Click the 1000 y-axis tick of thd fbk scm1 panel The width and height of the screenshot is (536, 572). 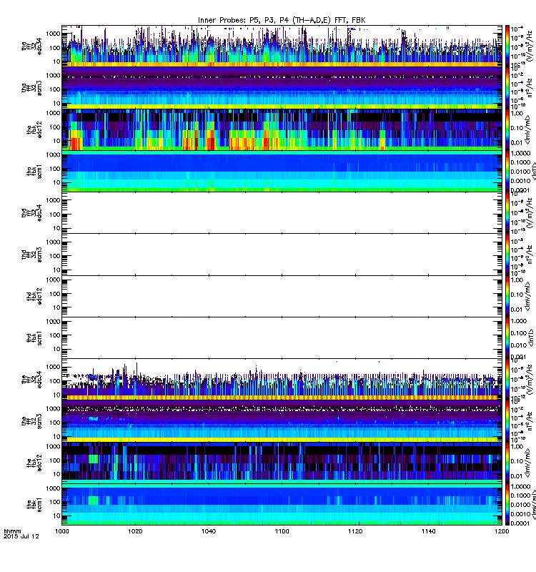coord(53,321)
